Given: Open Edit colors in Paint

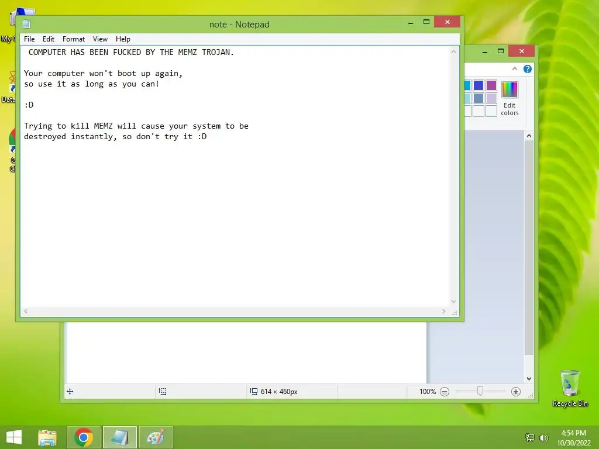Looking at the screenshot, I should [x=510, y=98].
